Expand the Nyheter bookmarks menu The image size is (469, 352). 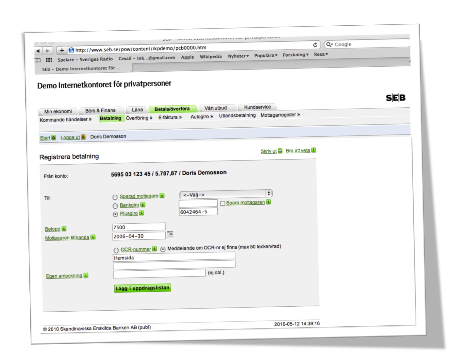pyautogui.click(x=238, y=56)
